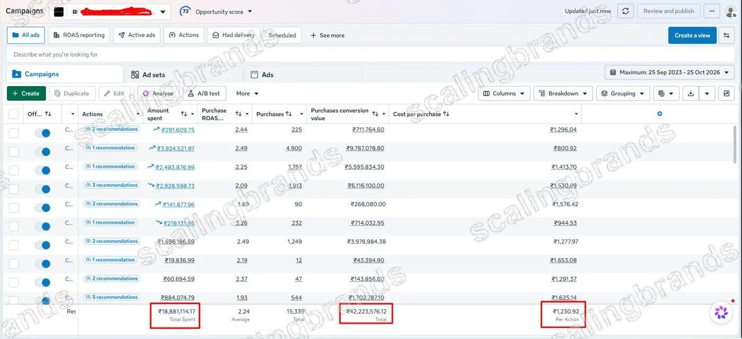Toggle off the ₹219,131.95 campaign
This screenshot has height=339, width=742.
(43, 226)
